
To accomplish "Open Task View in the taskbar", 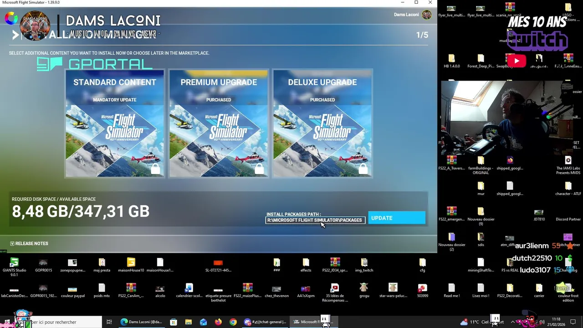I will click(109, 322).
